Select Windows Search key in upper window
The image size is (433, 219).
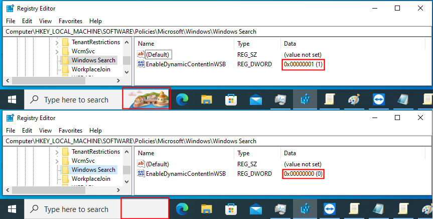pyautogui.click(x=93, y=60)
